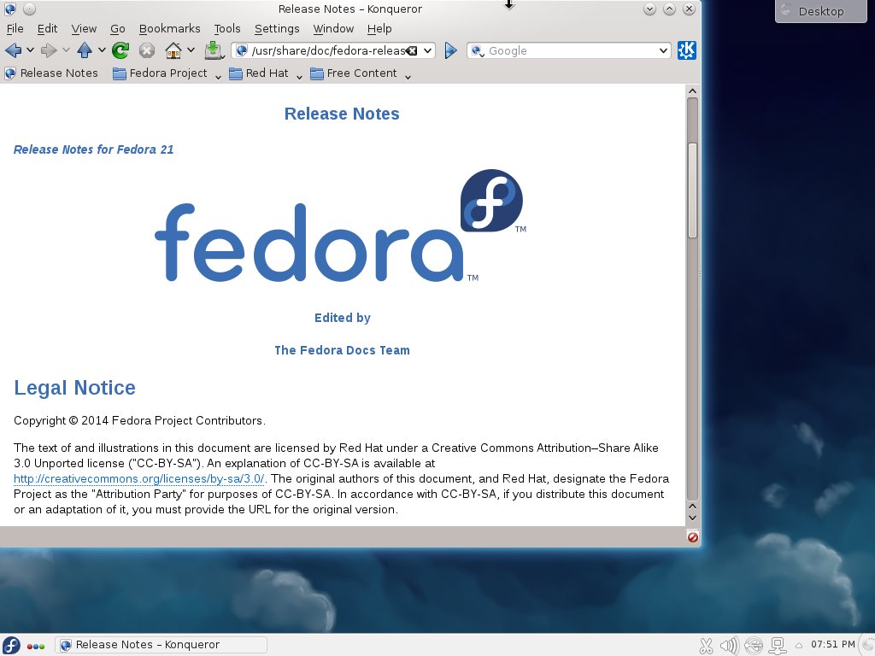Expand the Red Hat bookmark arrow
The image size is (875, 656).
(x=299, y=76)
